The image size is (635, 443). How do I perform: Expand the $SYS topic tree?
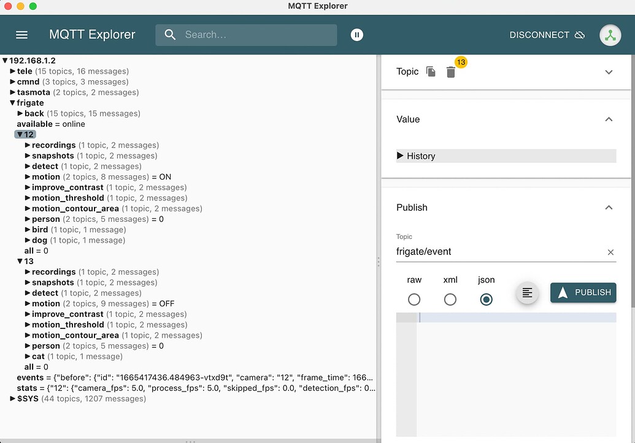12,398
